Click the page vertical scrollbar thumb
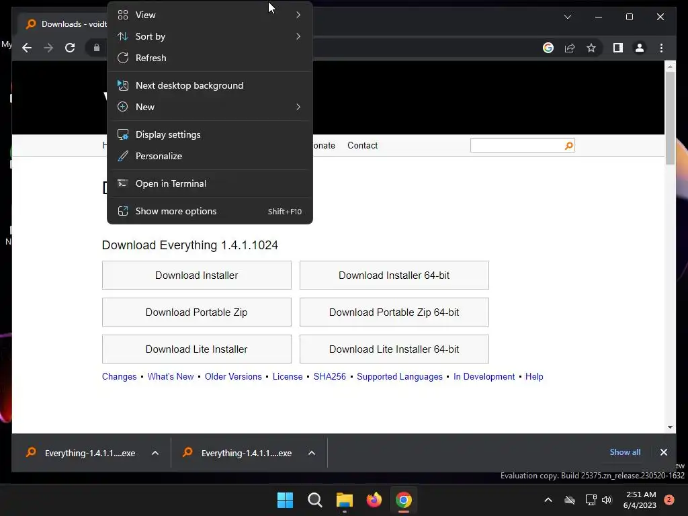Screen dimensions: 688x516 coord(670,118)
